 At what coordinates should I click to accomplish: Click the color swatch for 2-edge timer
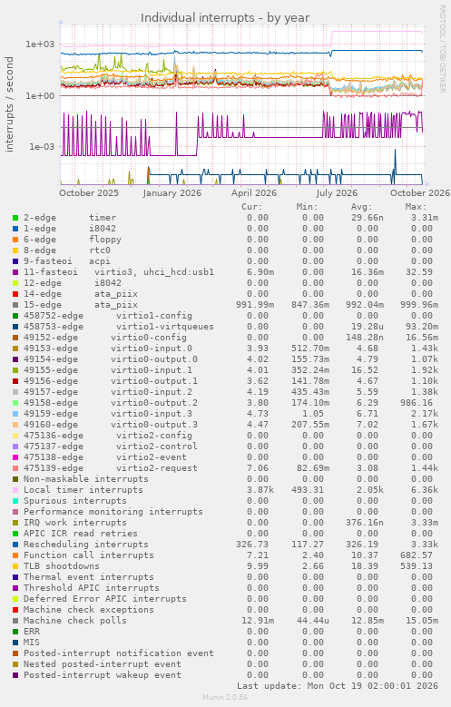[15, 218]
